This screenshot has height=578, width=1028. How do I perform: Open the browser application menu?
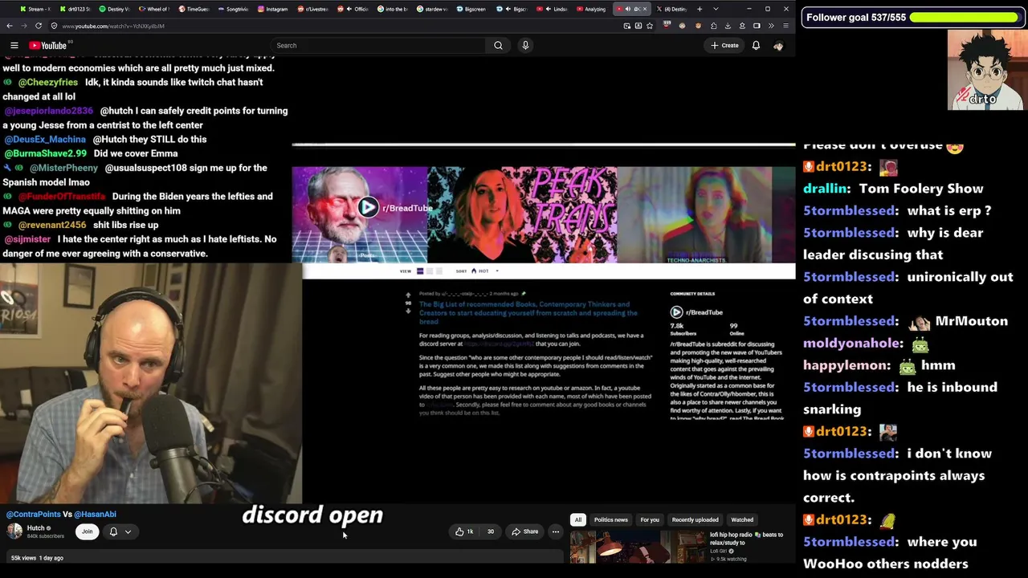point(785,26)
